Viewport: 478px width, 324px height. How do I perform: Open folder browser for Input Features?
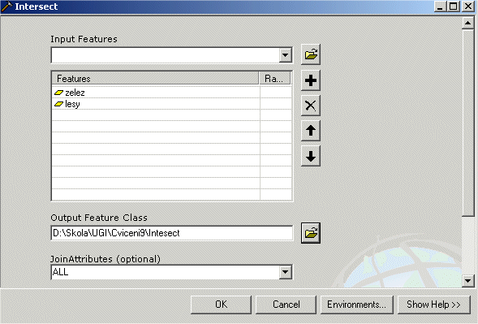pos(311,54)
